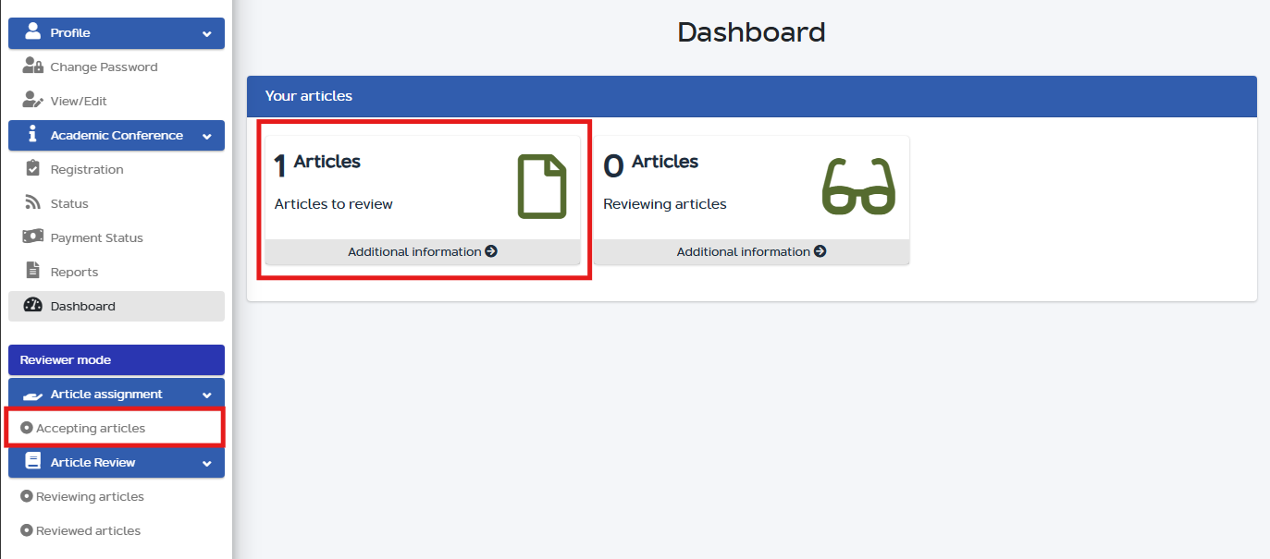Collapse the Article Review section chevron

pos(206,463)
